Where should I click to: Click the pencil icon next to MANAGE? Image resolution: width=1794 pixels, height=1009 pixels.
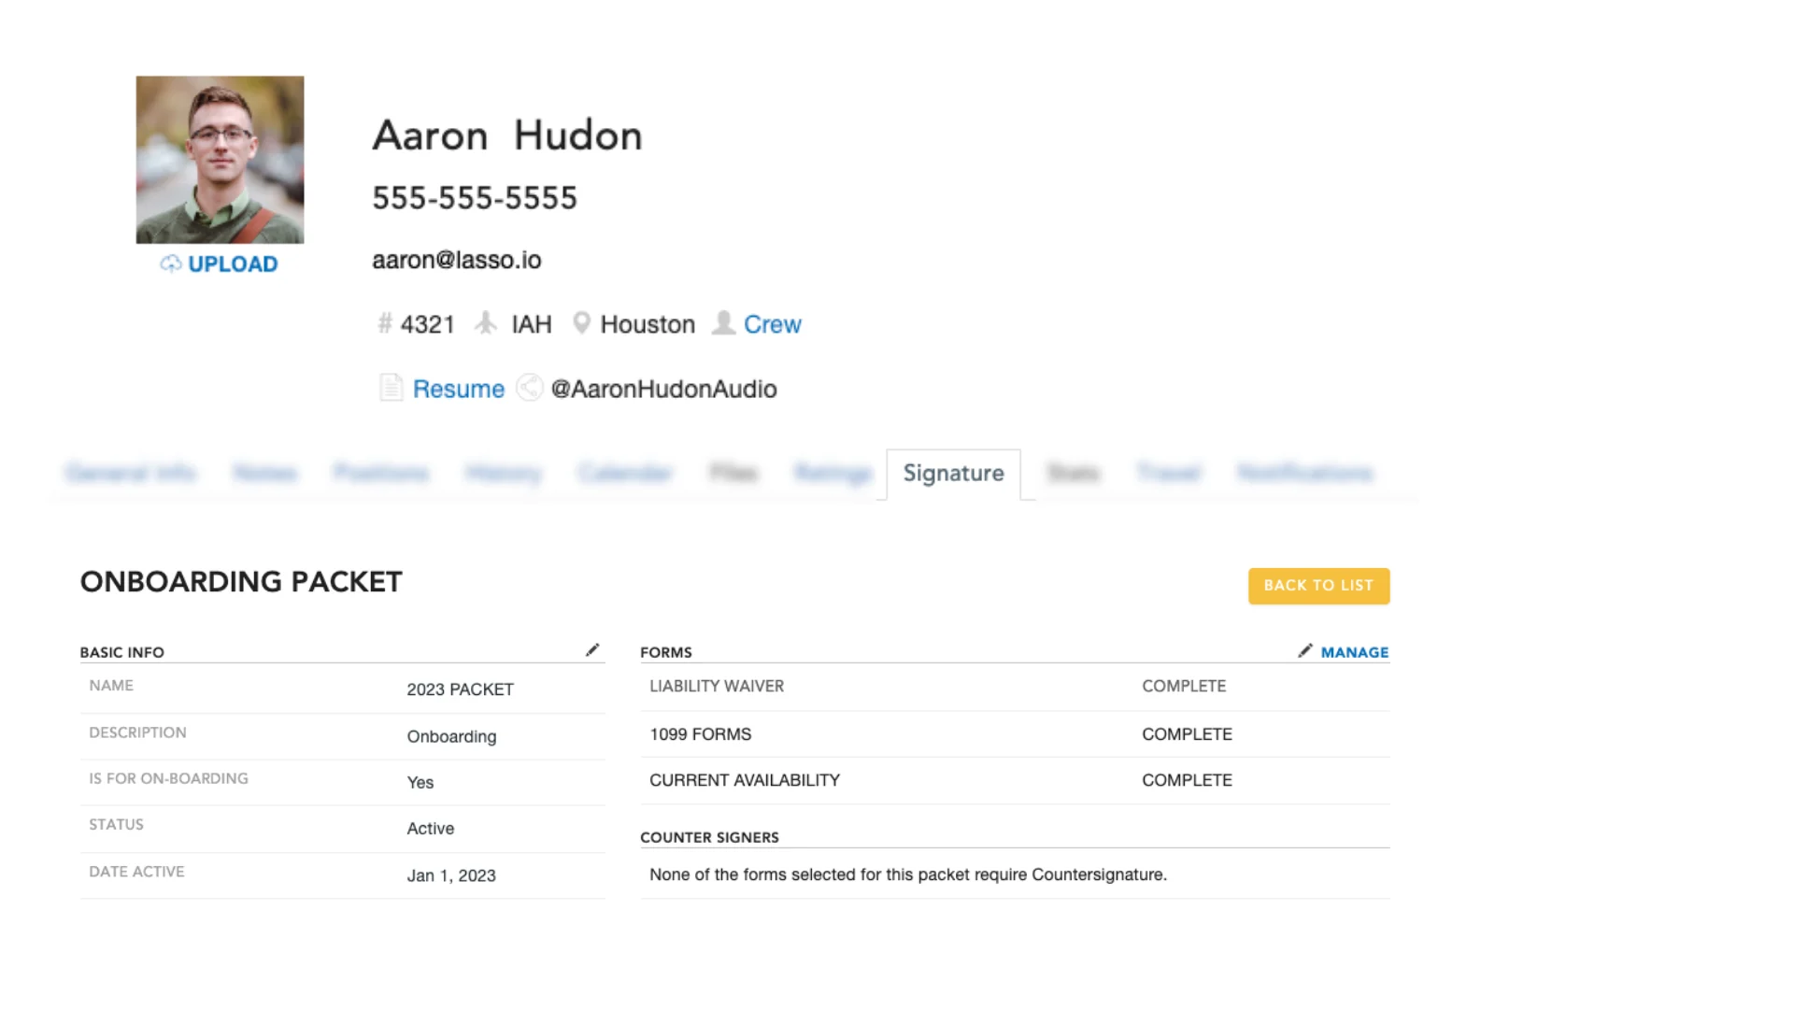pos(1305,650)
